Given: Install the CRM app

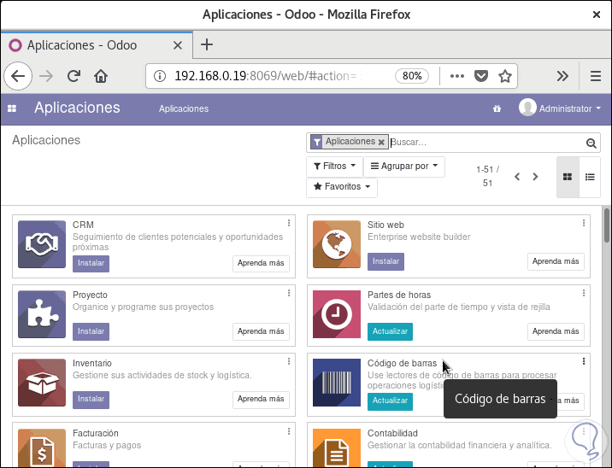Looking at the screenshot, I should coord(91,264).
